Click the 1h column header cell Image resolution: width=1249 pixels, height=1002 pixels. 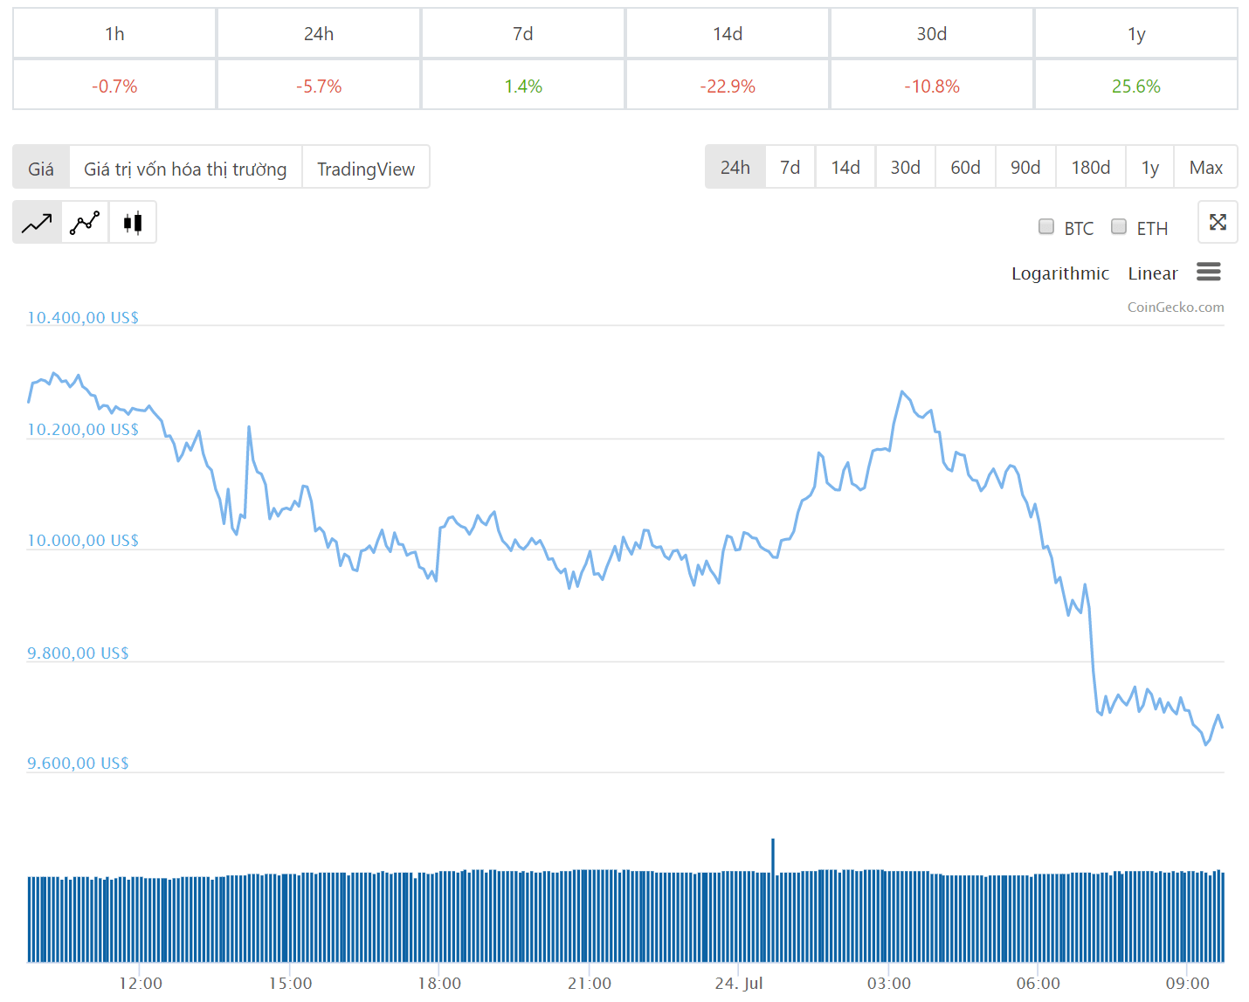click(114, 33)
